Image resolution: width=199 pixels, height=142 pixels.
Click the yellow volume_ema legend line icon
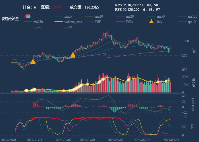[59, 22]
